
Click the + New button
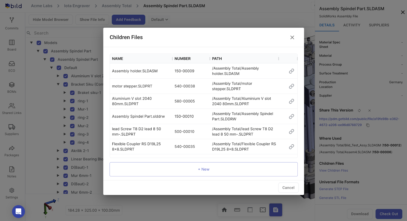coord(203,169)
